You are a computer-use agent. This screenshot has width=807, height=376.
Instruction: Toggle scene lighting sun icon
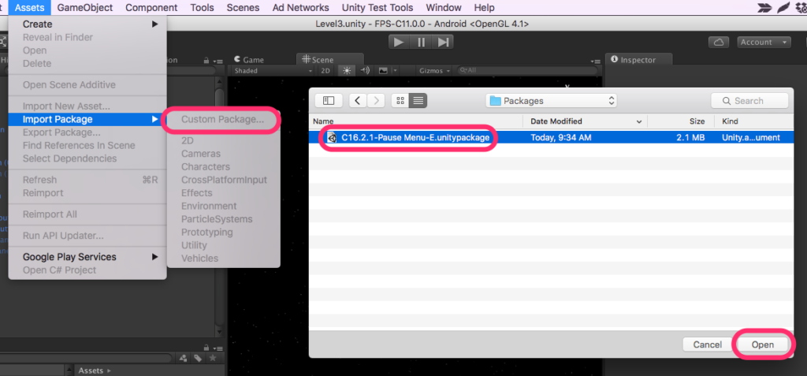[x=347, y=71]
